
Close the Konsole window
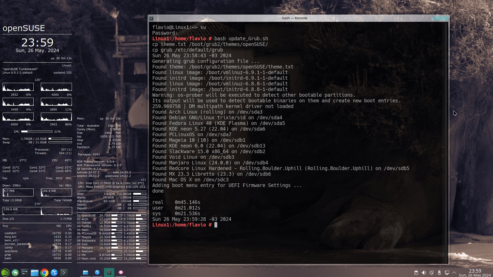tap(446, 18)
